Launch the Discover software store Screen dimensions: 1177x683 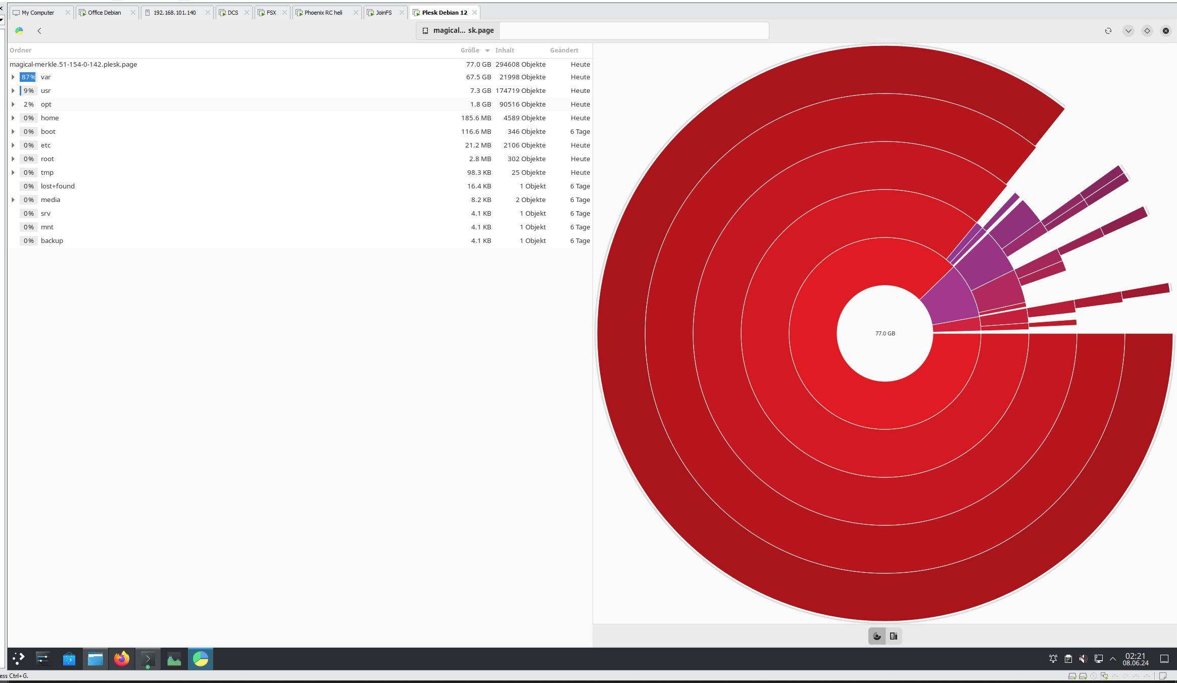(69, 659)
